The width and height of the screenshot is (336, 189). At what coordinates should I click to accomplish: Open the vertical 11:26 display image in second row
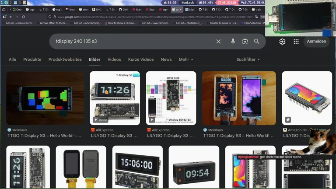[28, 167]
